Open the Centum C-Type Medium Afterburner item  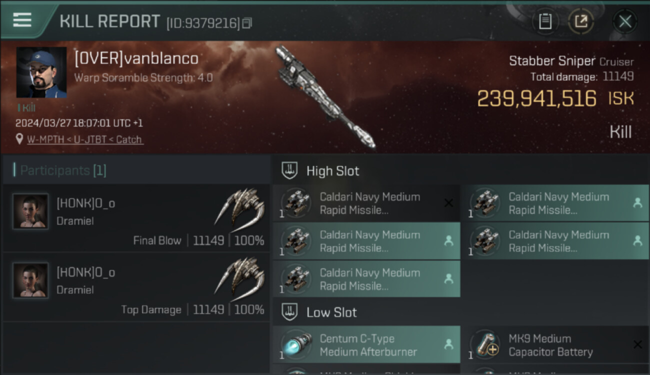click(x=368, y=345)
